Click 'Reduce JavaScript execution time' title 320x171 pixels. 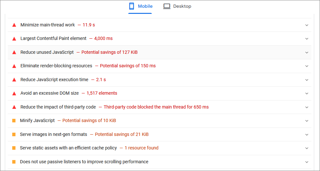pos(54,80)
